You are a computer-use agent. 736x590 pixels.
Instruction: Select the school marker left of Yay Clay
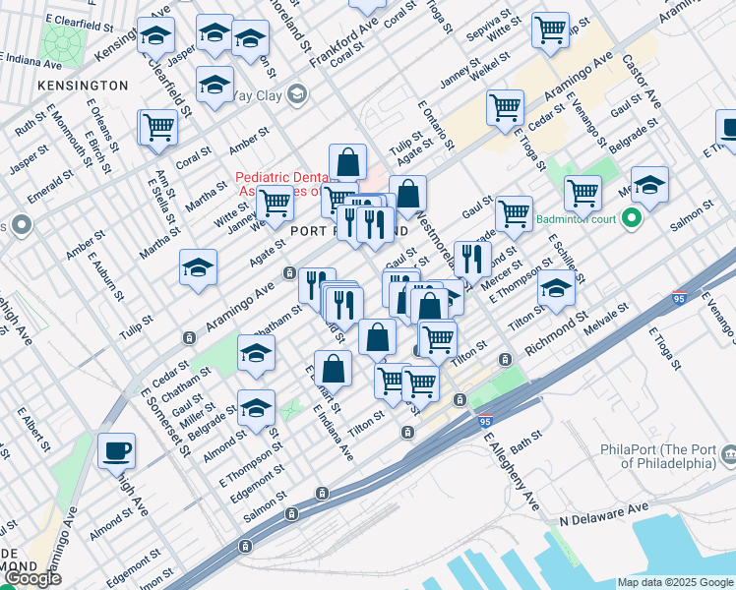click(x=215, y=88)
